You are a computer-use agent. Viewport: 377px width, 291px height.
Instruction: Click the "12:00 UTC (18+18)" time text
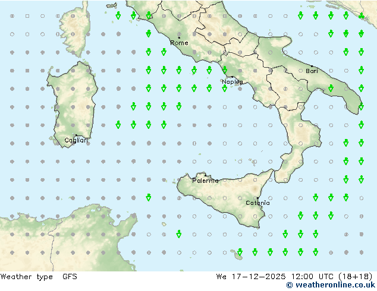tap(332, 276)
